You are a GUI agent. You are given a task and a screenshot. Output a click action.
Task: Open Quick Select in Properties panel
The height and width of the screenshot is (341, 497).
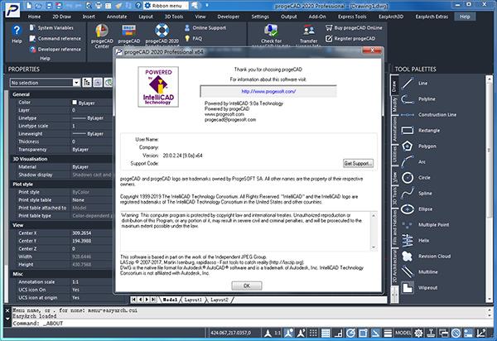coord(109,82)
